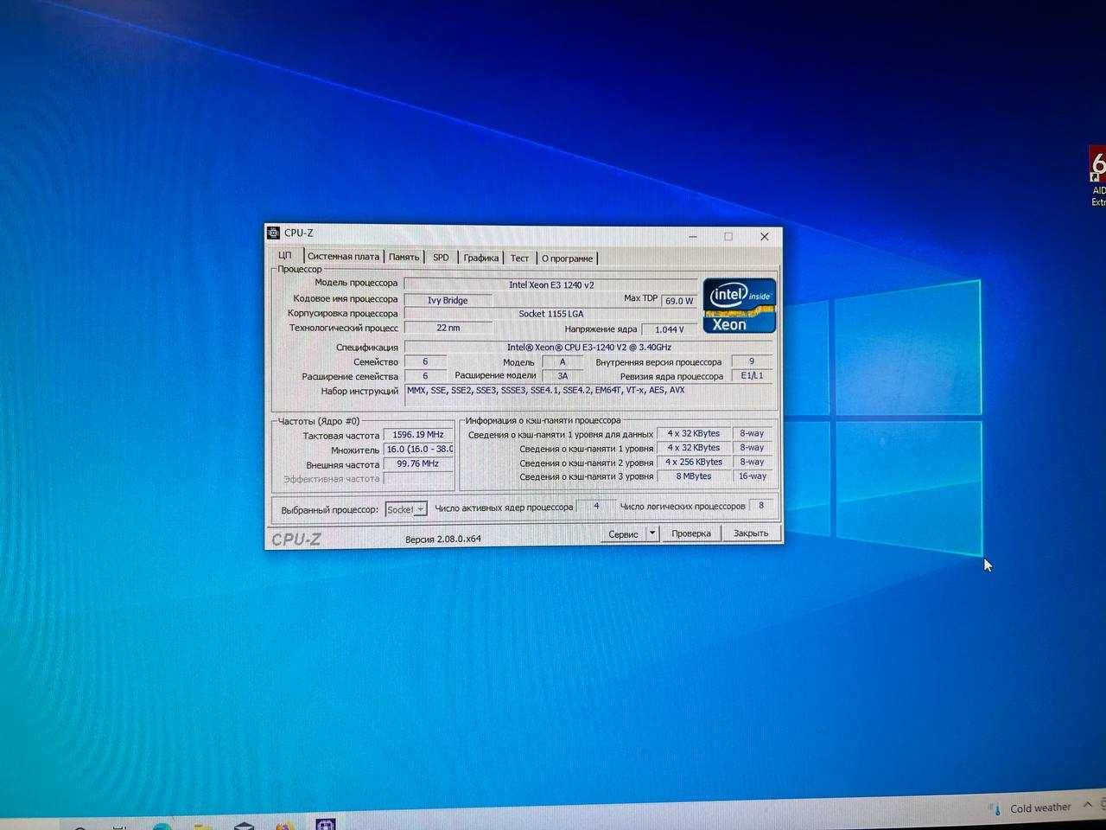This screenshot has height=830, width=1106.
Task: Open the Тест tab
Action: 519,258
